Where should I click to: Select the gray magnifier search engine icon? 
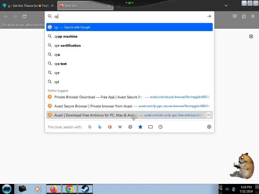[x=130, y=127]
